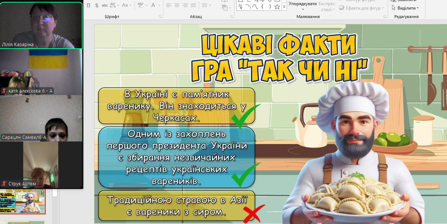Screen dimensions: 447x224
Task: Click the slide thumbnail panel scrollbar handle
Action: [55, 193]
